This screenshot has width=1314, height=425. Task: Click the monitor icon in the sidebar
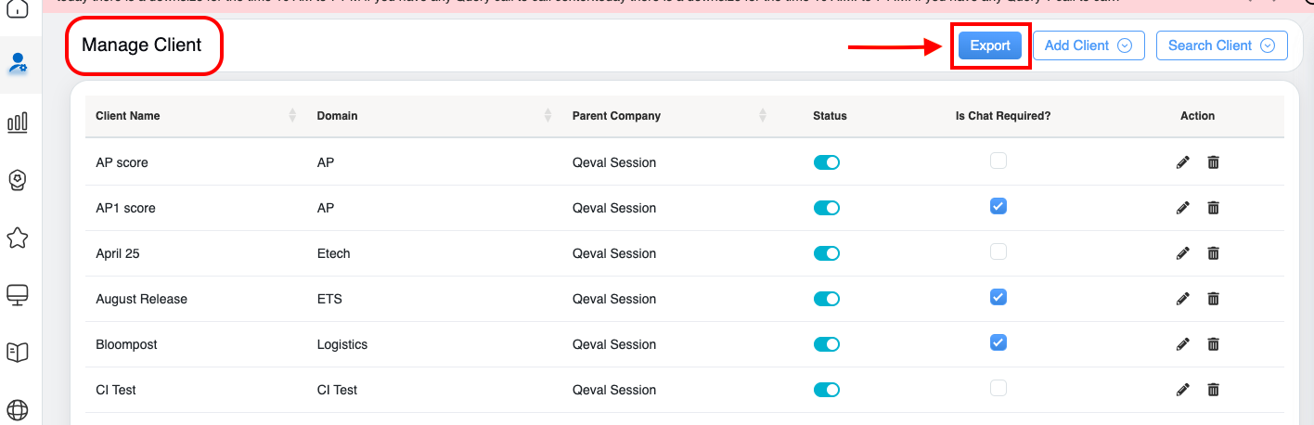18,295
